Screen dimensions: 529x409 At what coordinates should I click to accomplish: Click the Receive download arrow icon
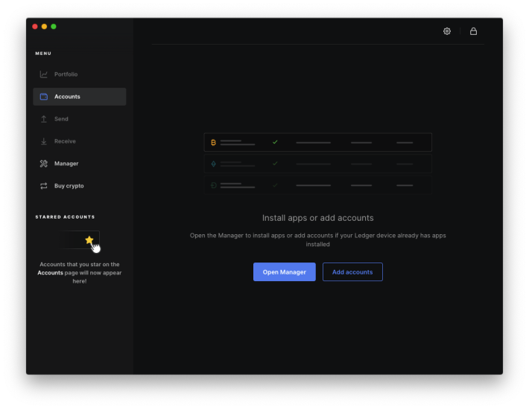coord(43,141)
